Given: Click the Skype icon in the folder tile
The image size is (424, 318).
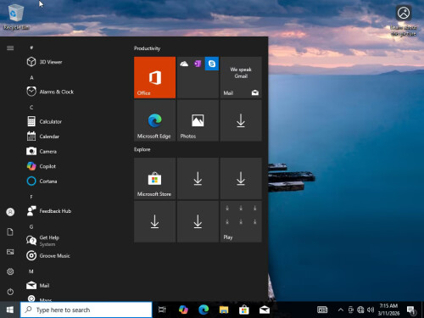Looking at the screenshot, I should click(212, 64).
